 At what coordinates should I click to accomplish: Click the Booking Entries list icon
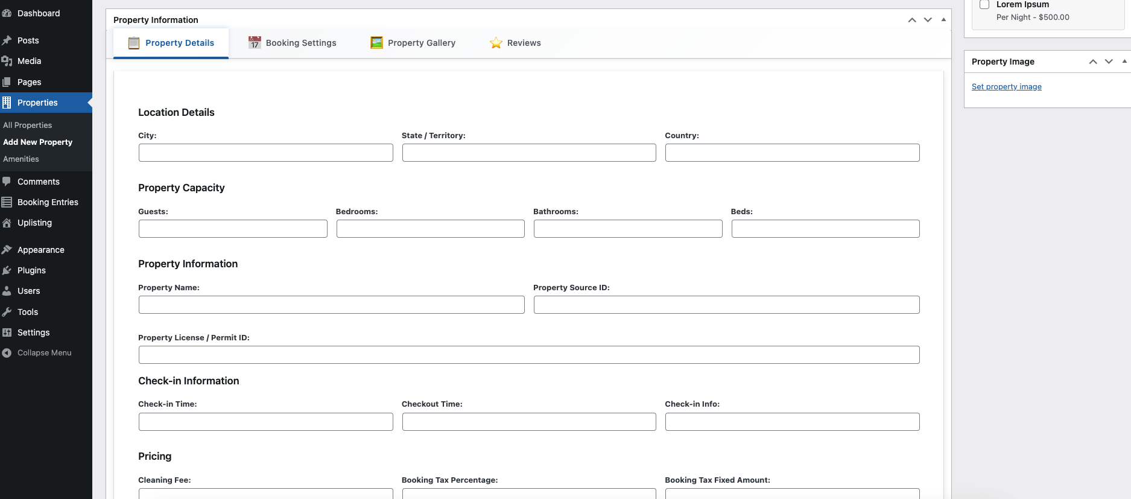(7, 202)
